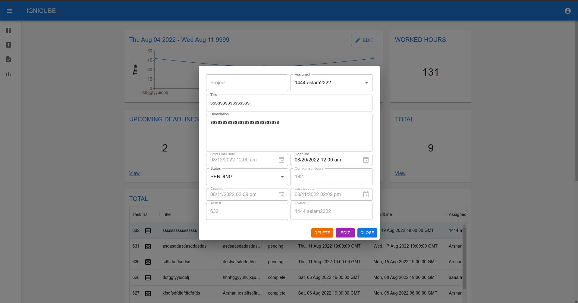578x303 pixels.
Task: Click the plus icon in the sidebar
Action: [8, 45]
